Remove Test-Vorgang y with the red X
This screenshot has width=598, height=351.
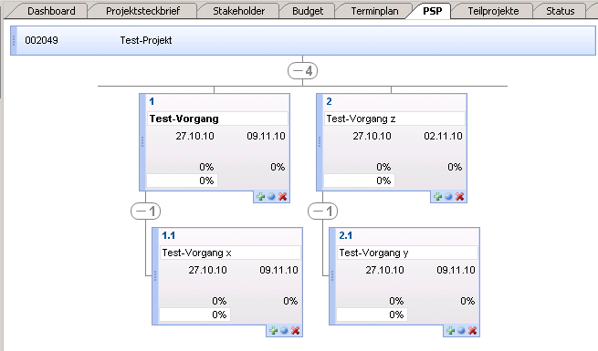[472, 330]
